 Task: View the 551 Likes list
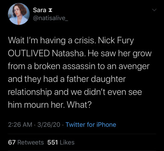click(x=61, y=142)
